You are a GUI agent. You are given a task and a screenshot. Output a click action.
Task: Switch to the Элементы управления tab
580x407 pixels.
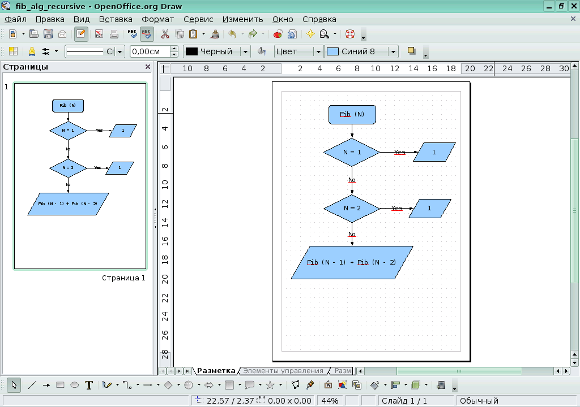click(283, 370)
